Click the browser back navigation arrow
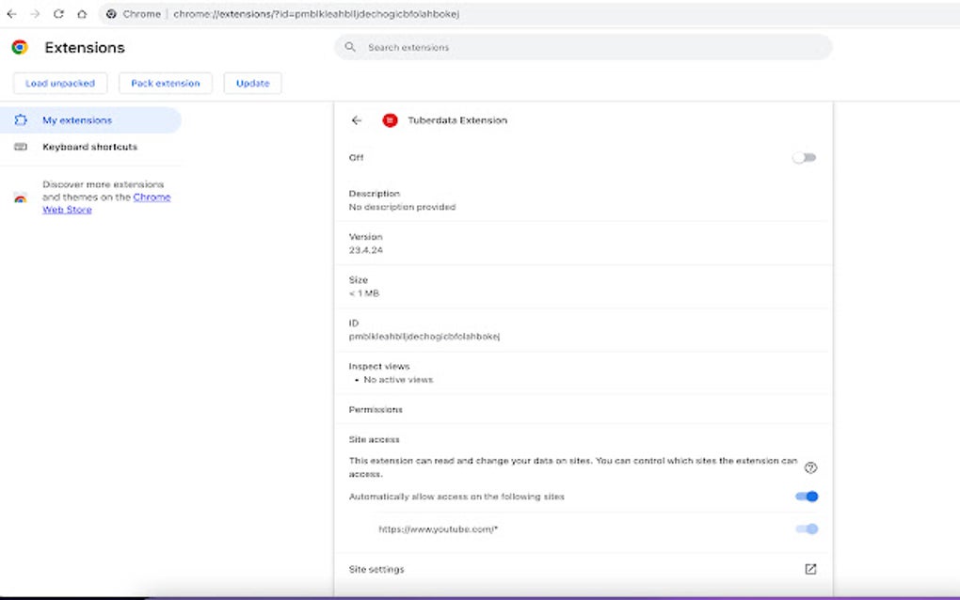The width and height of the screenshot is (960, 600). [x=11, y=14]
